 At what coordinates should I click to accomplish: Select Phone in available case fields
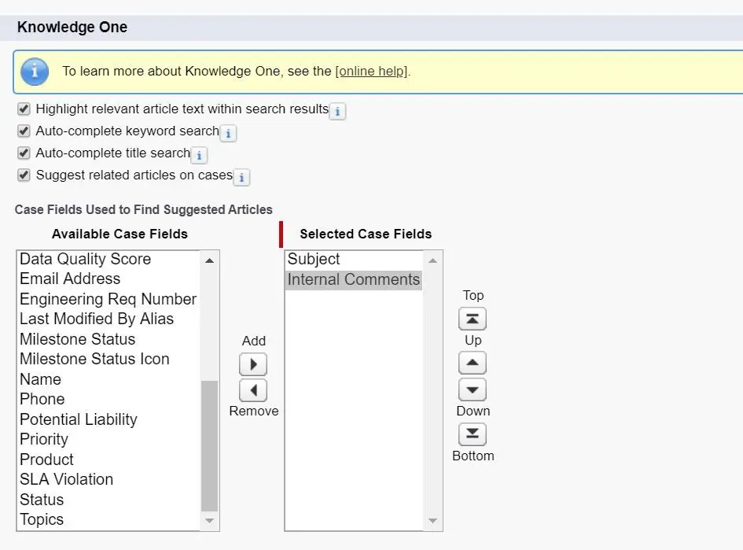pos(109,399)
